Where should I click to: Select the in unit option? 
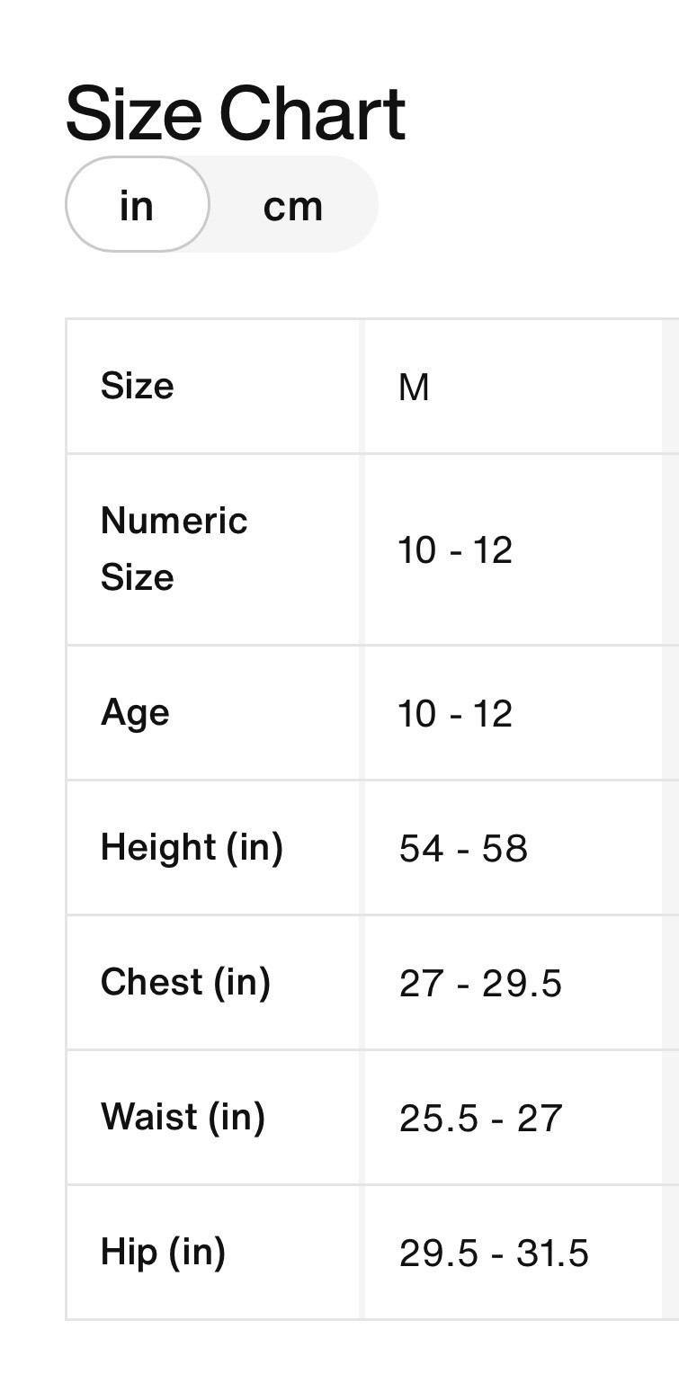(x=138, y=204)
